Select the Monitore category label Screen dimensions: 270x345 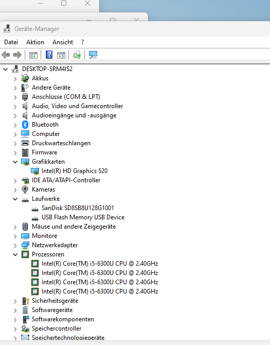pyautogui.click(x=44, y=236)
